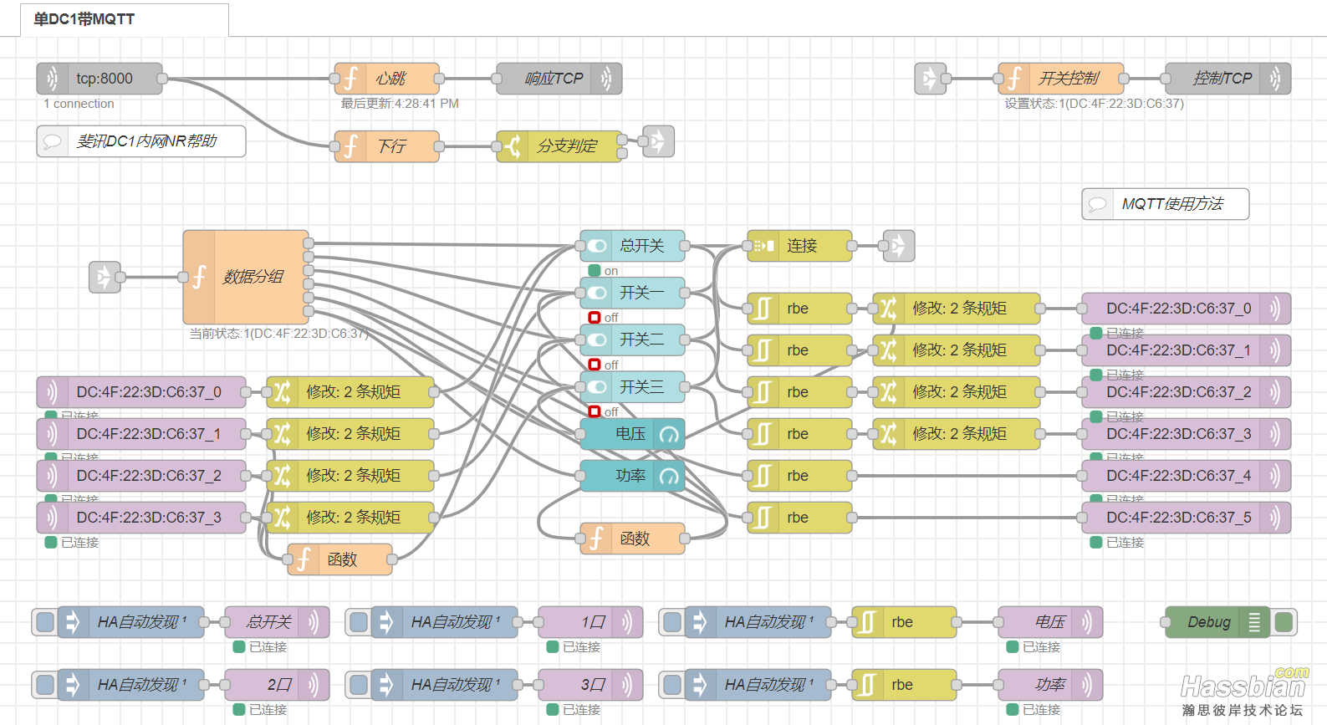Viewport: 1327px width, 725px height.
Task: Select the Debug node
Action: click(x=1218, y=622)
